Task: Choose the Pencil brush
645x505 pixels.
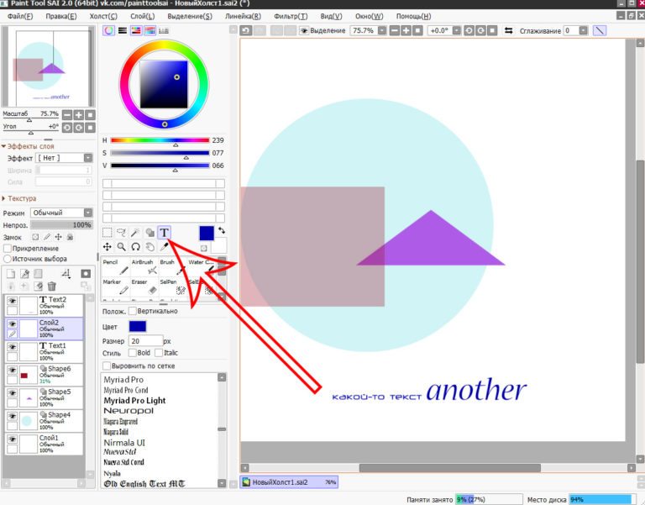Action: (x=114, y=268)
